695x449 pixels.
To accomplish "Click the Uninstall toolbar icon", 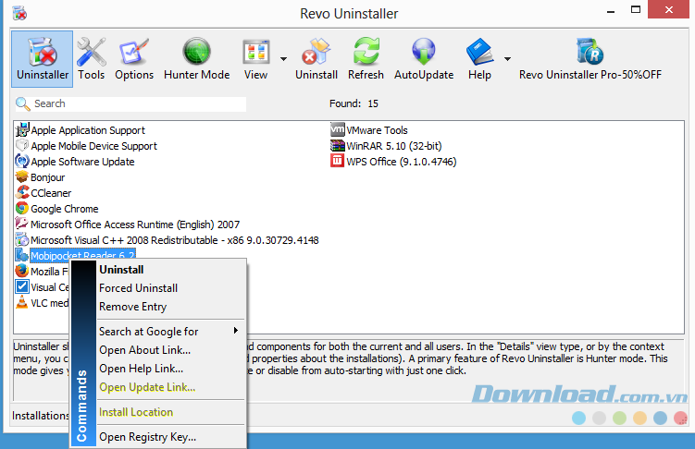I will pyautogui.click(x=316, y=58).
